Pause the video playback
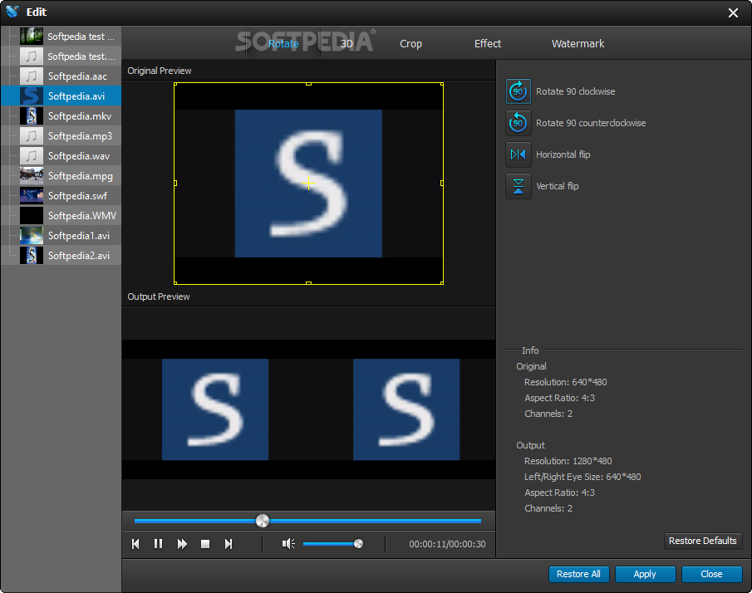Viewport: 752px width, 593px height. [158, 544]
